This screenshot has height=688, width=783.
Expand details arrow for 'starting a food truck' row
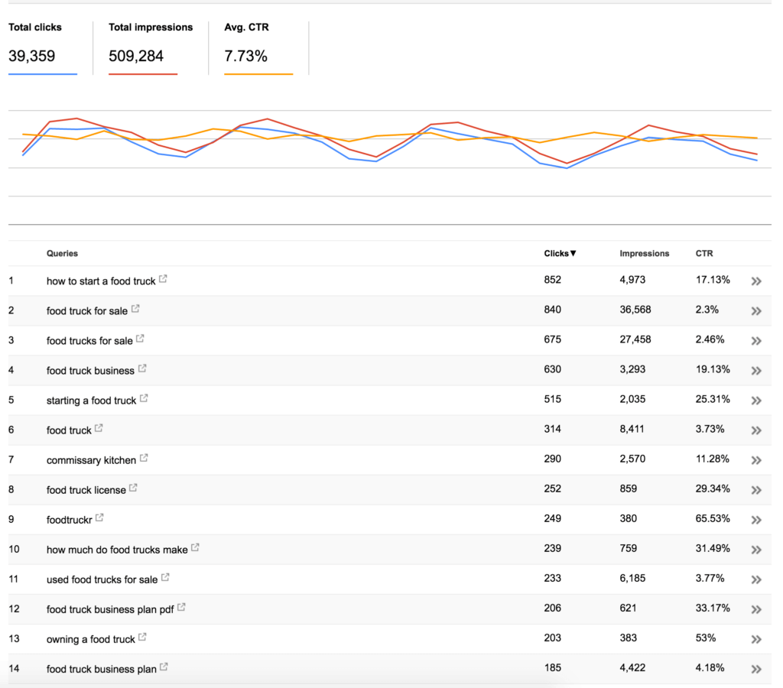756,401
